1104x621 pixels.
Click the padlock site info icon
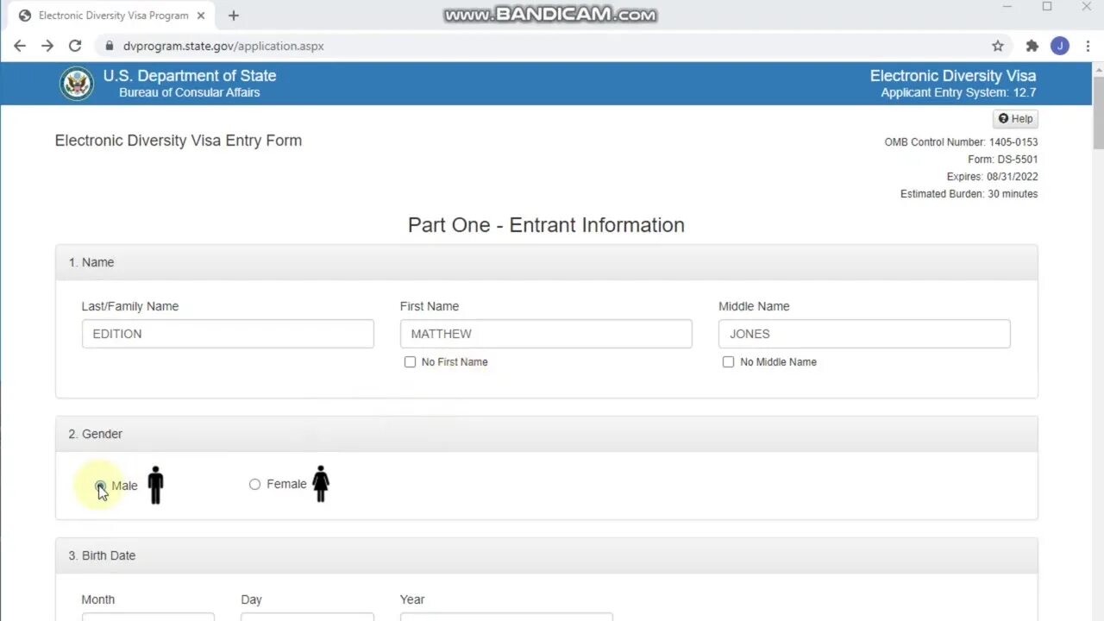[x=109, y=46]
